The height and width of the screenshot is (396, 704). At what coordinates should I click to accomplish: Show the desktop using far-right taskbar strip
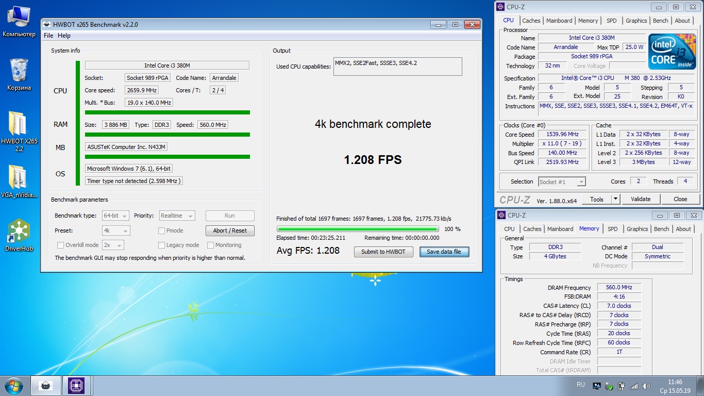pos(700,386)
